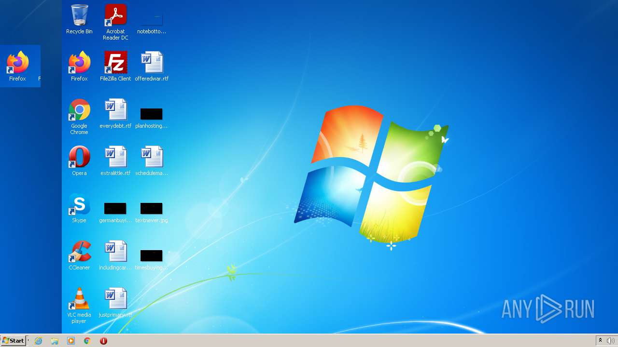Select the Opera desktop shortcut
618x347 pixels.
[79, 160]
